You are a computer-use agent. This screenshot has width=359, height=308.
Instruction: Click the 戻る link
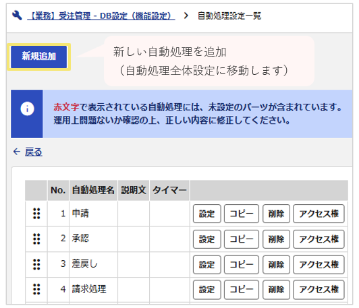point(34,152)
